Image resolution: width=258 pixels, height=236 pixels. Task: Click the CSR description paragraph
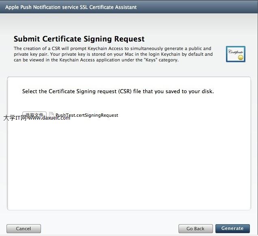[x=113, y=54]
